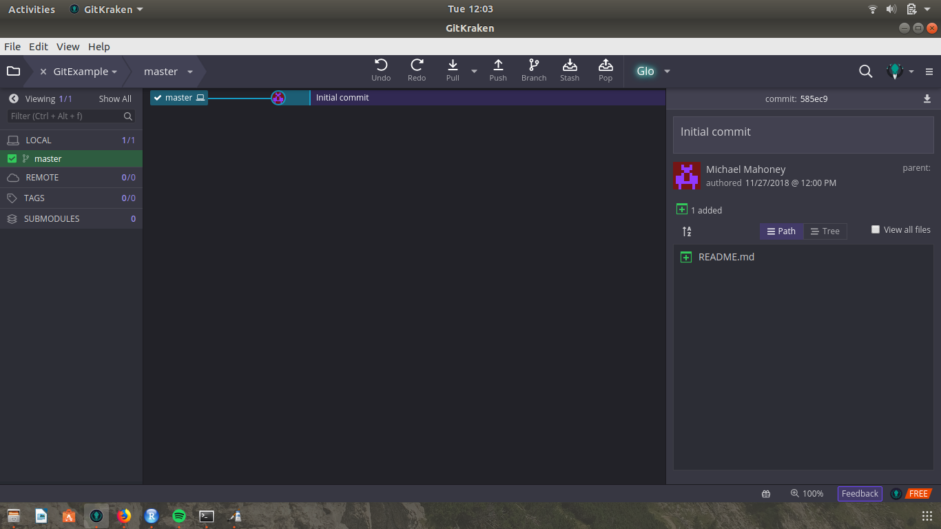Open the Pull options dropdown arrow
941x529 pixels.
(x=474, y=71)
